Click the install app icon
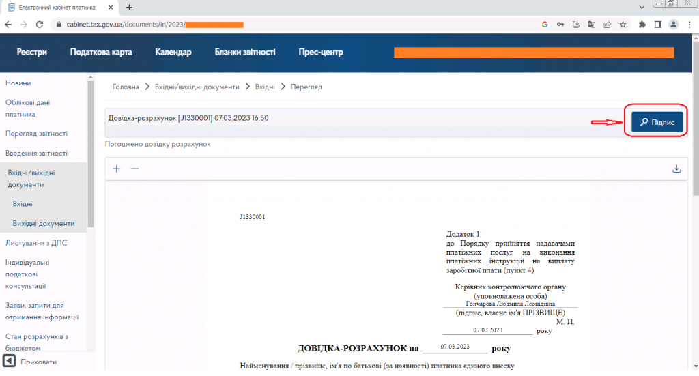This screenshot has height=376, width=699. coord(576,25)
